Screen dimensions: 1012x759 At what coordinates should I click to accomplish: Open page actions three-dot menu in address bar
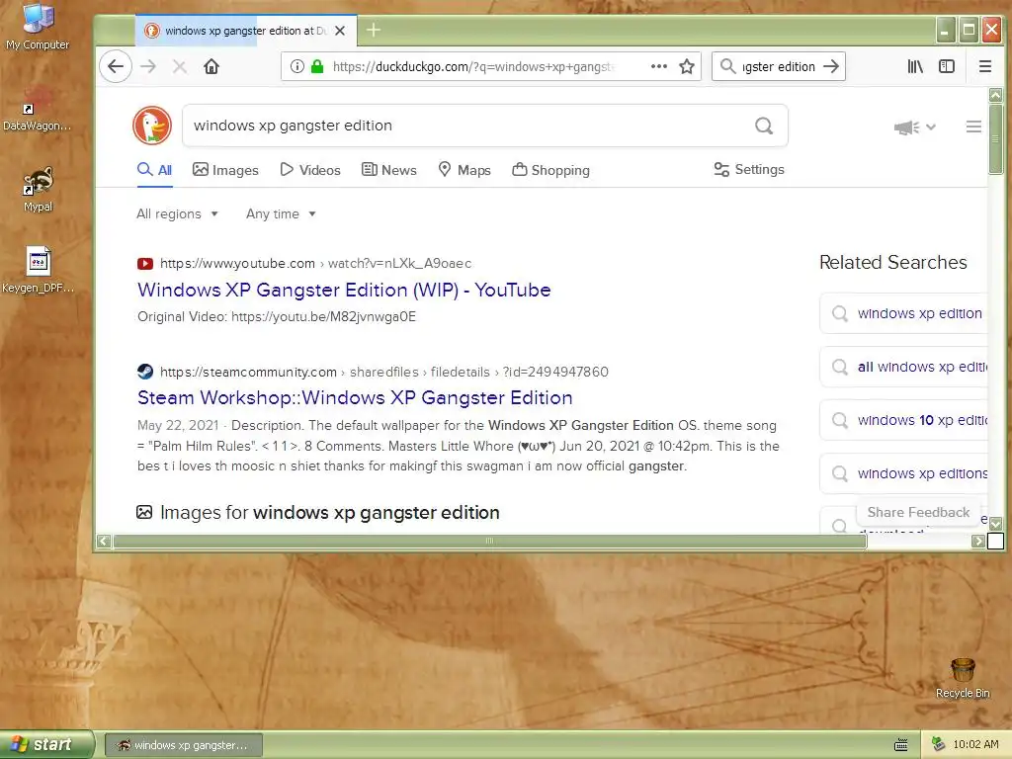[659, 66]
